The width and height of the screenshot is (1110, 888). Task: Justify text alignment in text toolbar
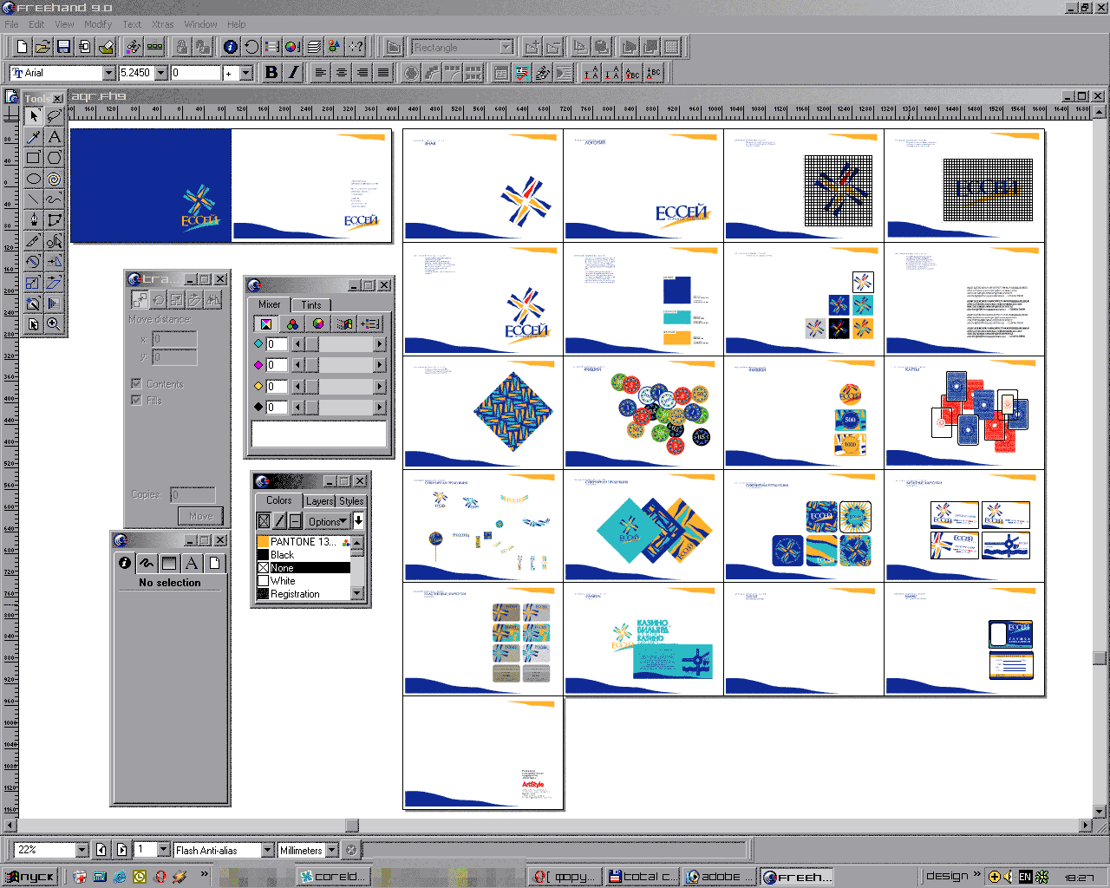coord(383,72)
